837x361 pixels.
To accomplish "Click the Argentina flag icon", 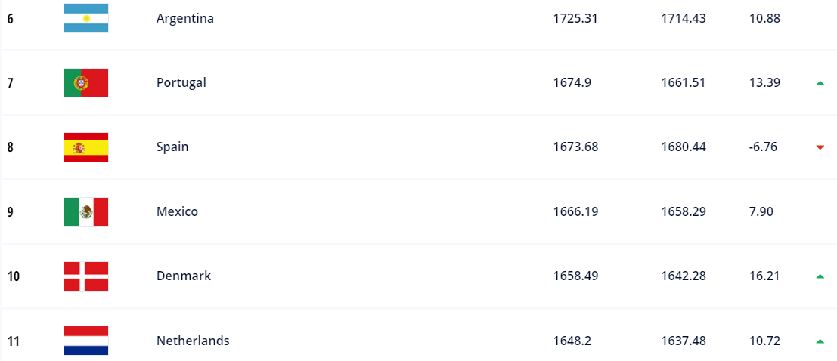I will click(x=86, y=18).
